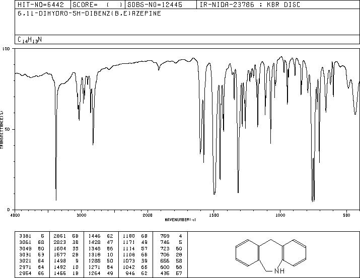Click the '3381' peak table entry
The width and height of the screenshot is (360, 278).
point(25,236)
